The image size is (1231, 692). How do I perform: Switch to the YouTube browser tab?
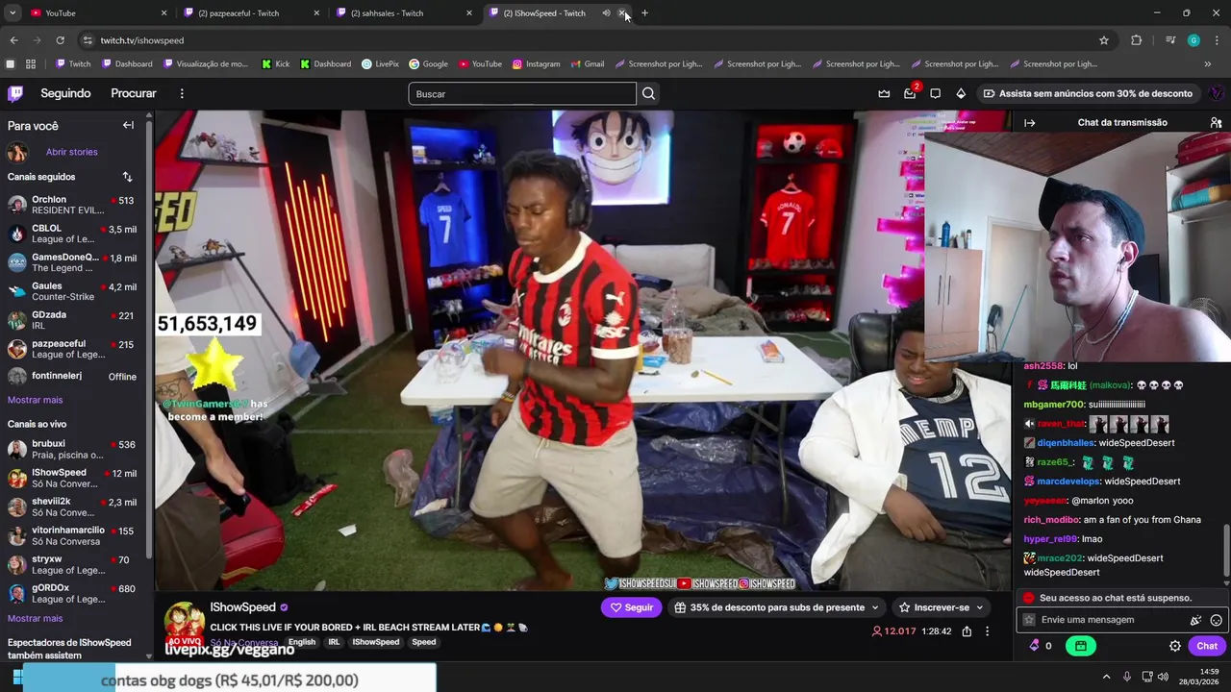(96, 13)
